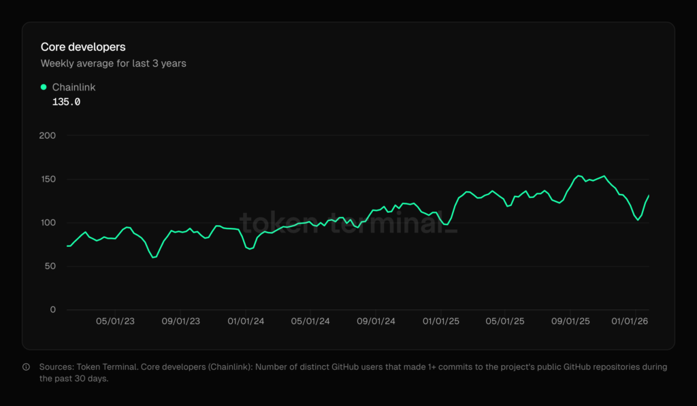Click the 50 y-axis label

(x=50, y=267)
